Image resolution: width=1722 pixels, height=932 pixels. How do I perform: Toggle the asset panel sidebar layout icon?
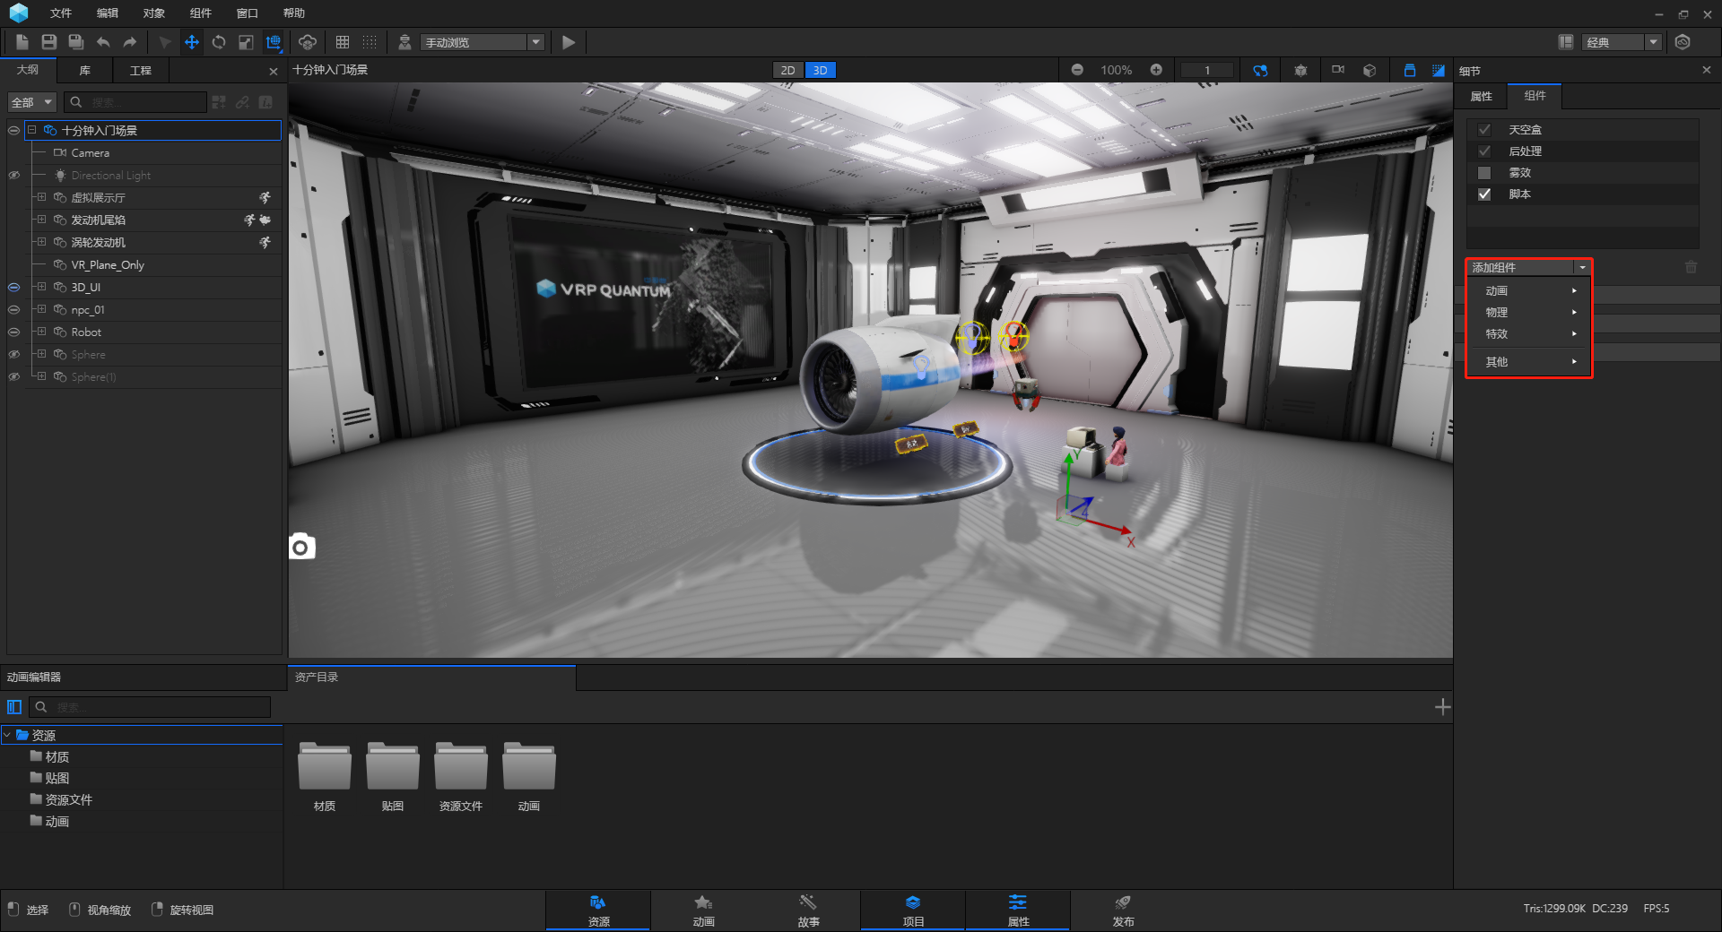tap(14, 707)
